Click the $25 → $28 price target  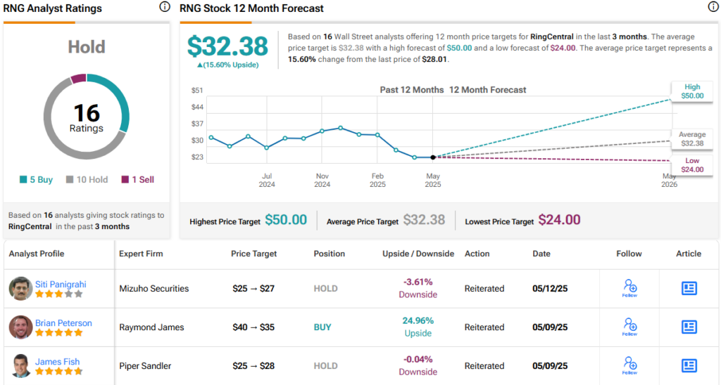click(x=253, y=366)
